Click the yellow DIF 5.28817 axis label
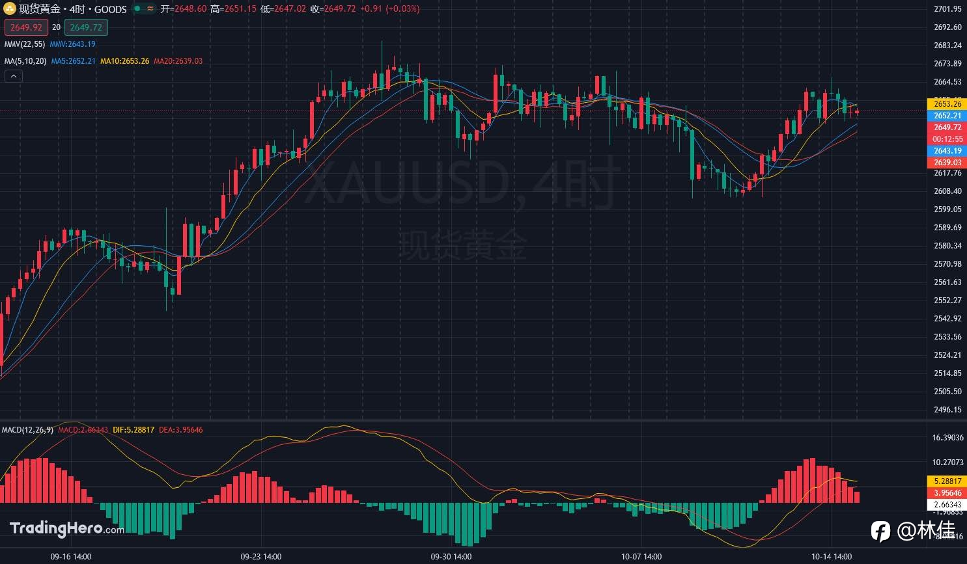 tap(947, 481)
